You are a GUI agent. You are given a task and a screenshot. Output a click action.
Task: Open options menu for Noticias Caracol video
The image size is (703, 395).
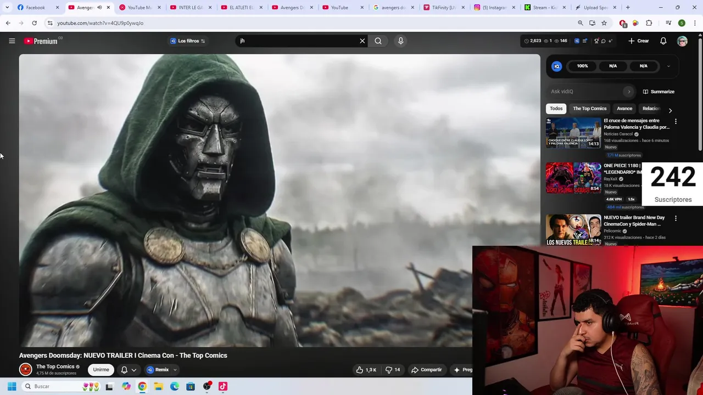pos(676,121)
